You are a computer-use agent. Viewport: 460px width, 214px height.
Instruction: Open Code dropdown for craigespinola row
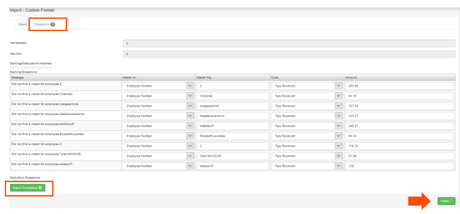pos(307,106)
